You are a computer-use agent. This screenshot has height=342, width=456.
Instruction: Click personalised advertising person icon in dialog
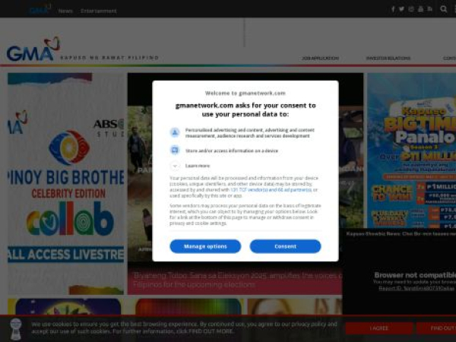pyautogui.click(x=175, y=132)
